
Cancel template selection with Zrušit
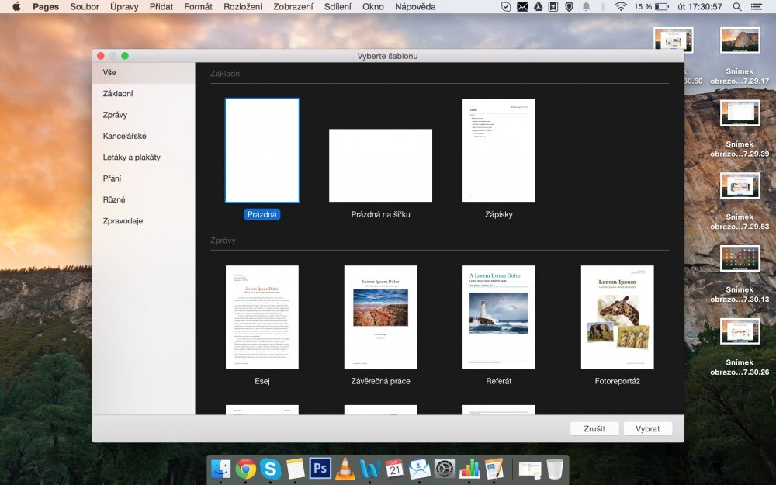(594, 428)
